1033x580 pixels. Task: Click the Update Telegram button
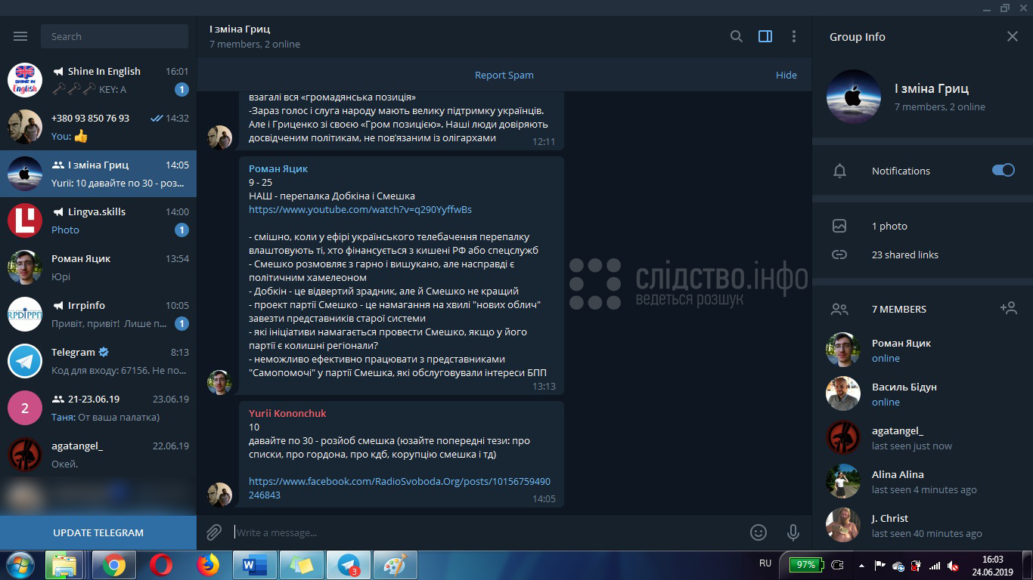coord(98,532)
